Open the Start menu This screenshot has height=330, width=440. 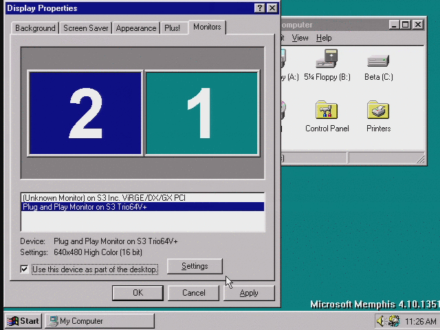[x=23, y=321]
